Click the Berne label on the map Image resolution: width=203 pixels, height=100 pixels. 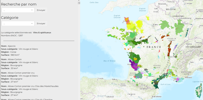click(189, 44)
